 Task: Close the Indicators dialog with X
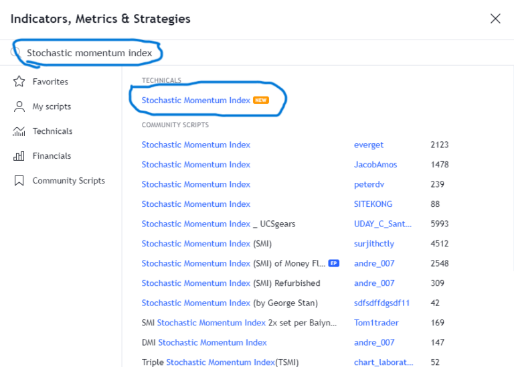point(495,19)
